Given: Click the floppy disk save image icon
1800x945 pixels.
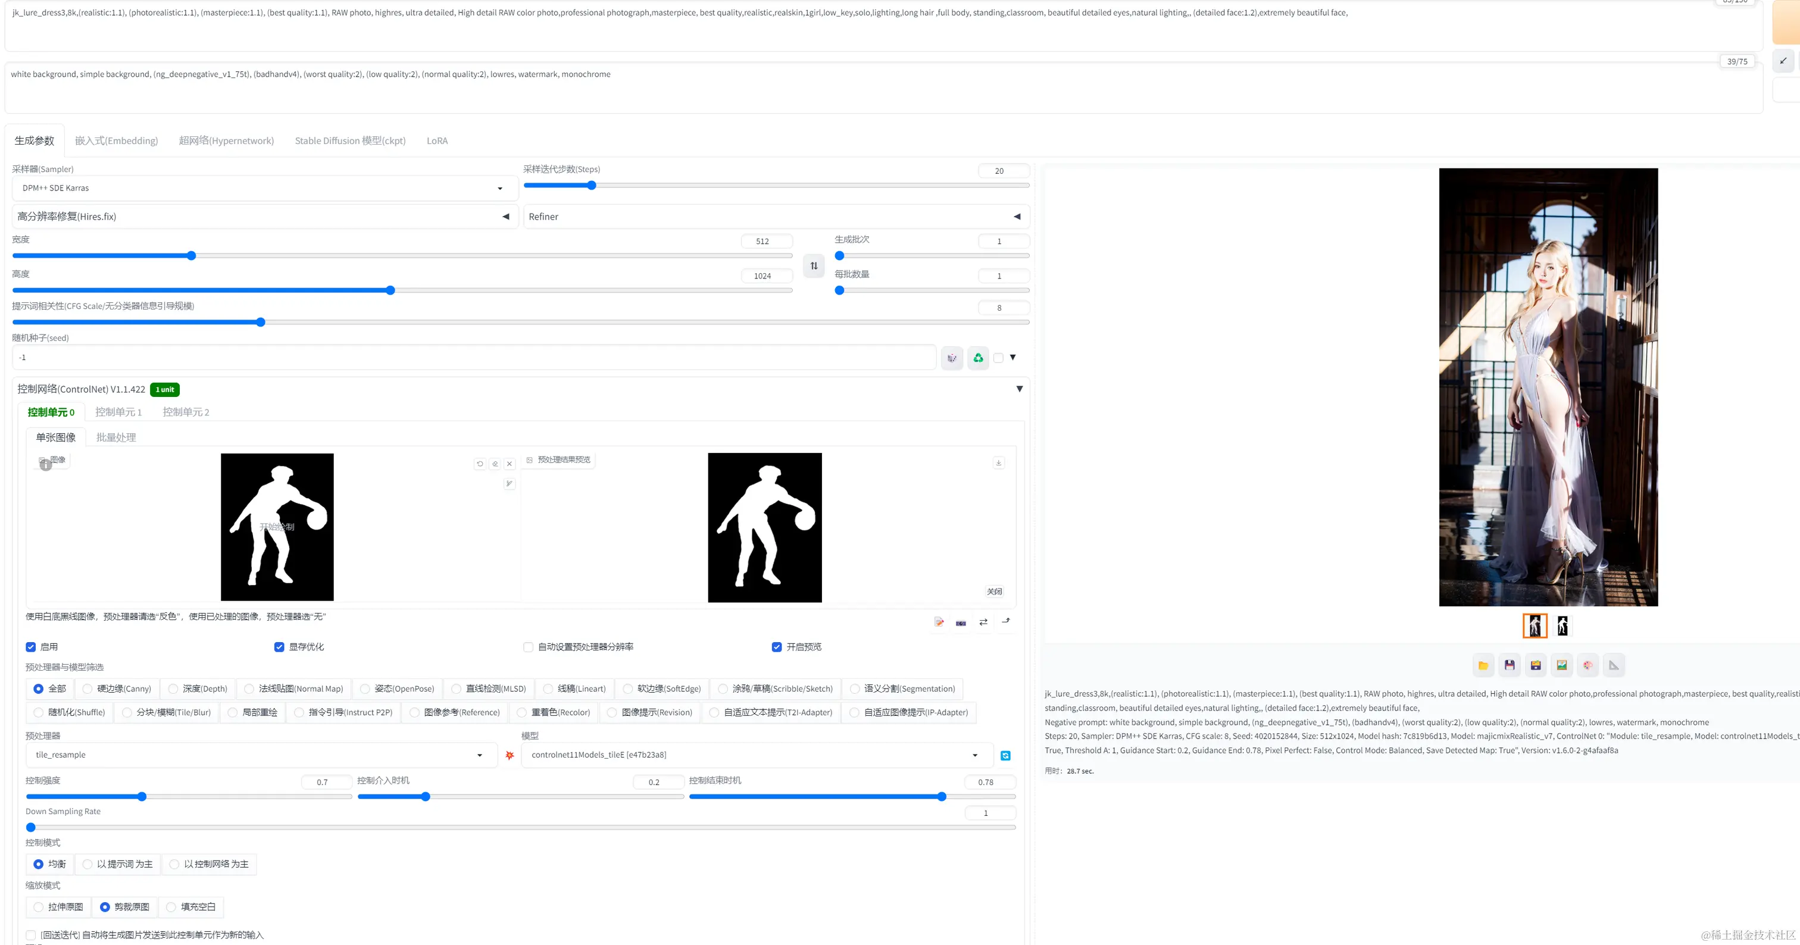Looking at the screenshot, I should [x=1510, y=666].
